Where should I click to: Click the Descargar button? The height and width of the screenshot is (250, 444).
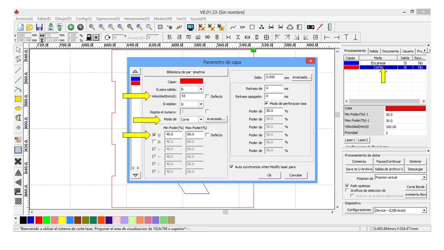pos(416,169)
